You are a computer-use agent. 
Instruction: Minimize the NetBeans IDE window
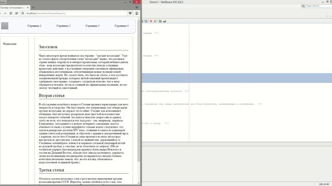323,2
